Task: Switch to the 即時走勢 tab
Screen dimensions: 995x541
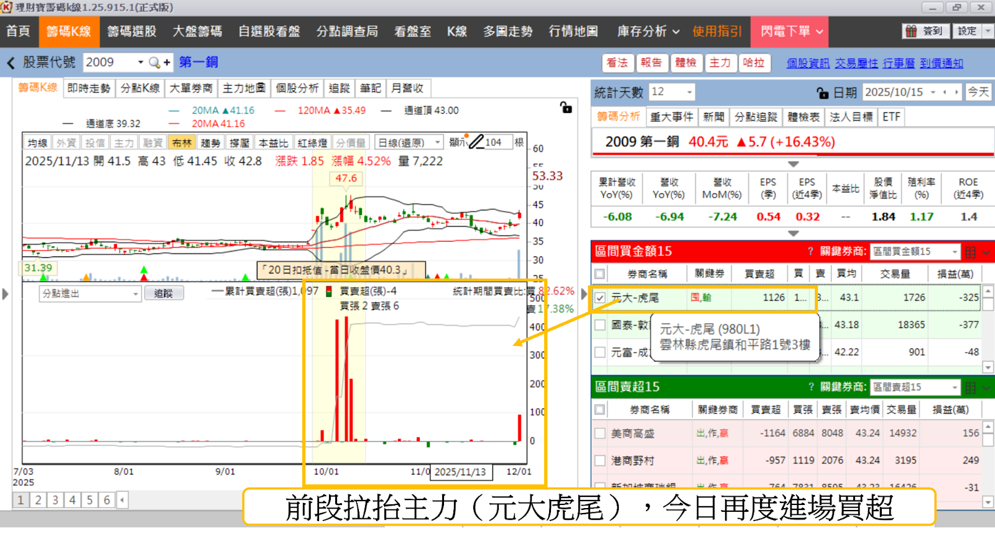Action: (x=89, y=88)
